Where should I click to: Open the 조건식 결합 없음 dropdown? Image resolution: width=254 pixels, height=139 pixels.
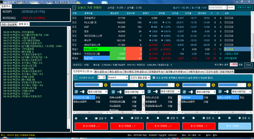pyautogui.click(x=140, y=78)
